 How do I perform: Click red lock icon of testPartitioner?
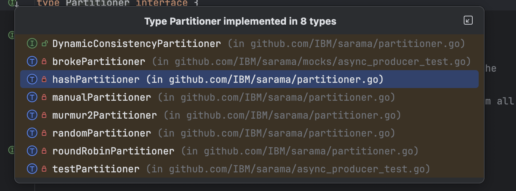pyautogui.click(x=44, y=169)
